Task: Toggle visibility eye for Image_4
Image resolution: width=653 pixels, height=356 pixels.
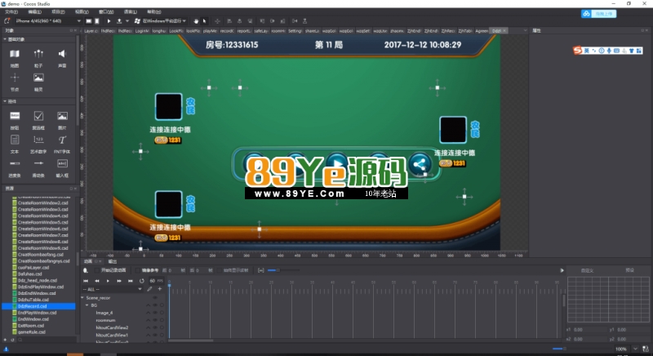Action: click(155, 313)
